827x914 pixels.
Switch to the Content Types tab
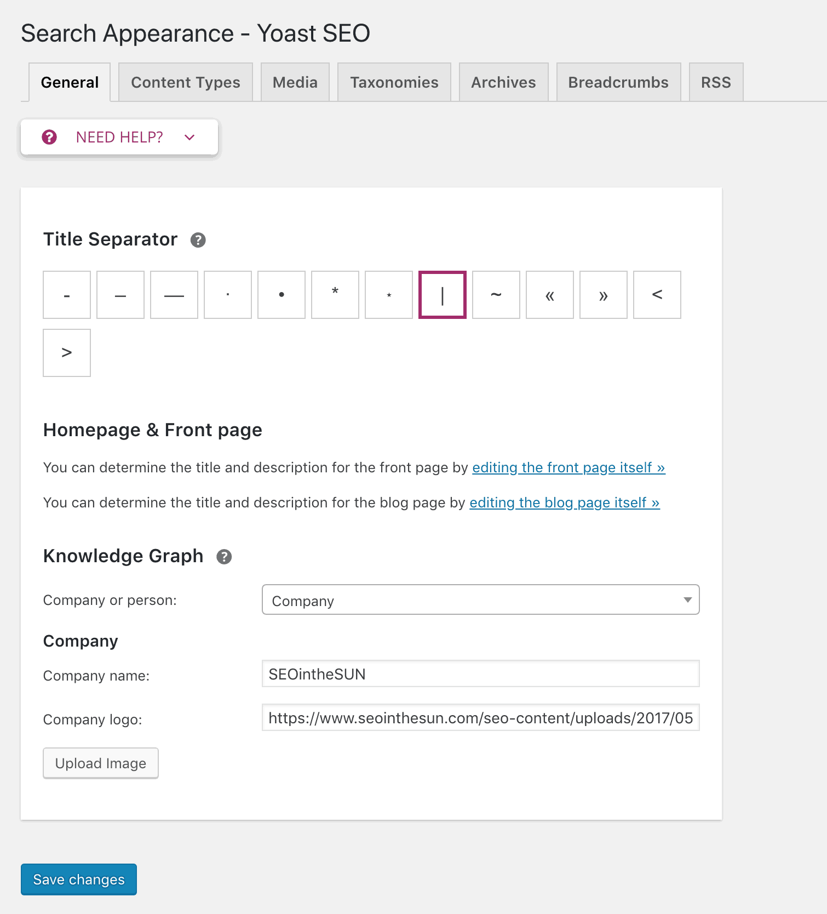(x=186, y=82)
